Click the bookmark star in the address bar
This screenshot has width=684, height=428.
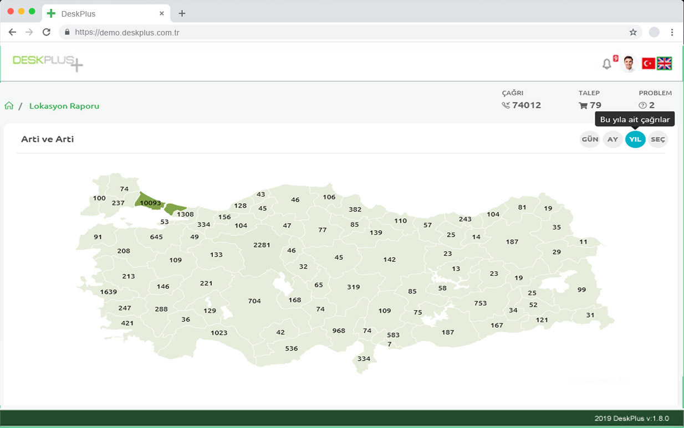633,32
